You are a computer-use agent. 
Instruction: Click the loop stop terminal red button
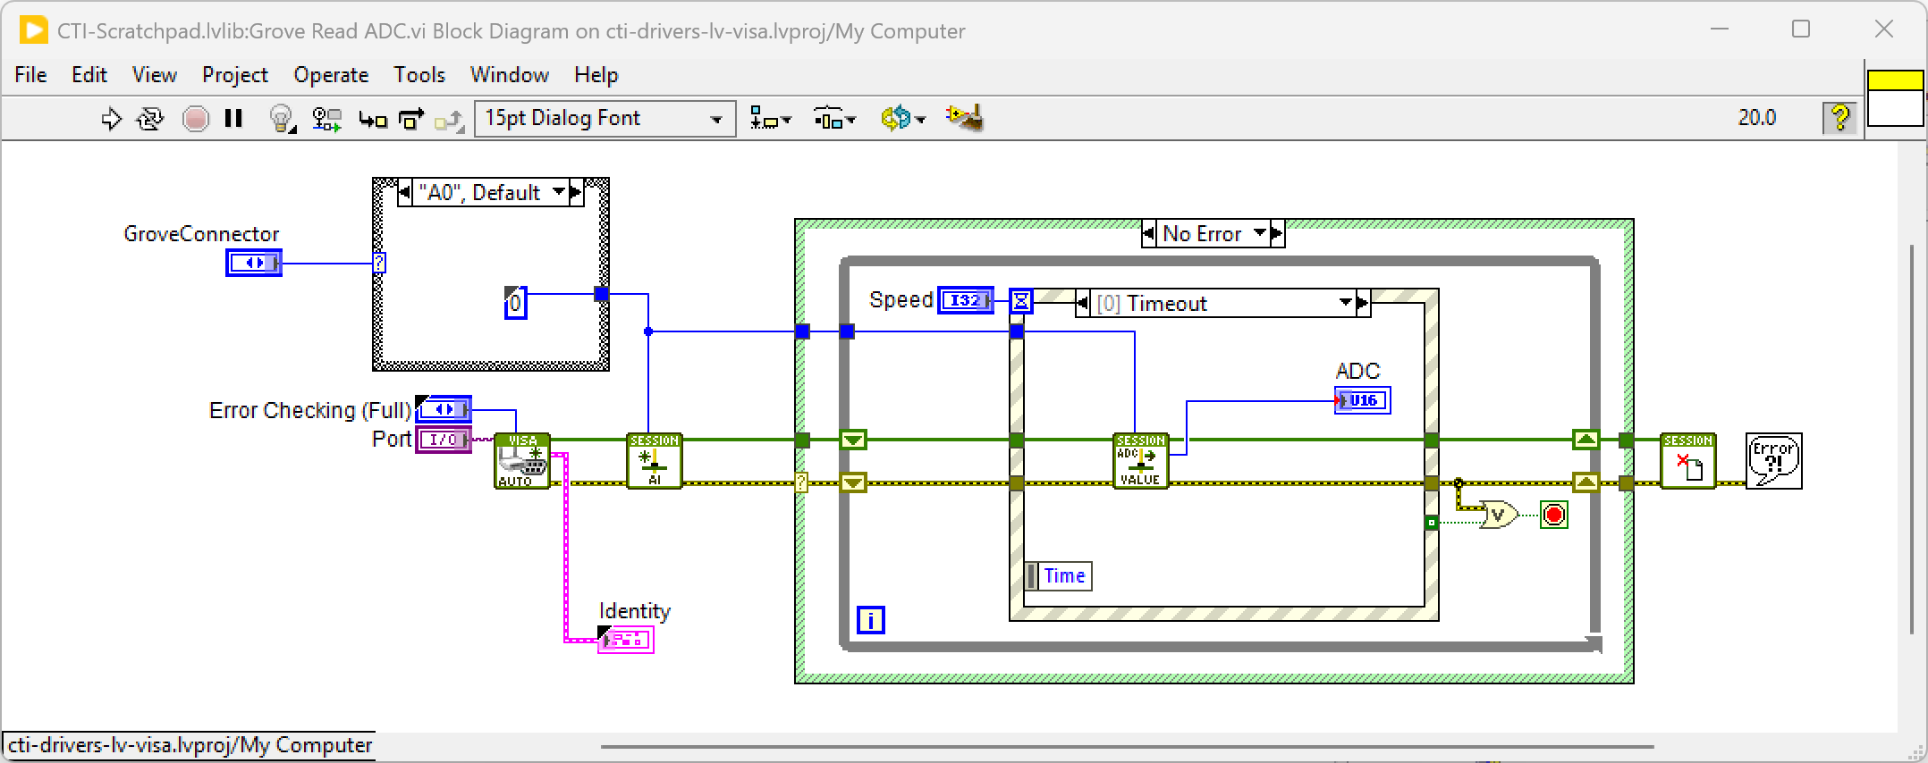click(x=1554, y=516)
